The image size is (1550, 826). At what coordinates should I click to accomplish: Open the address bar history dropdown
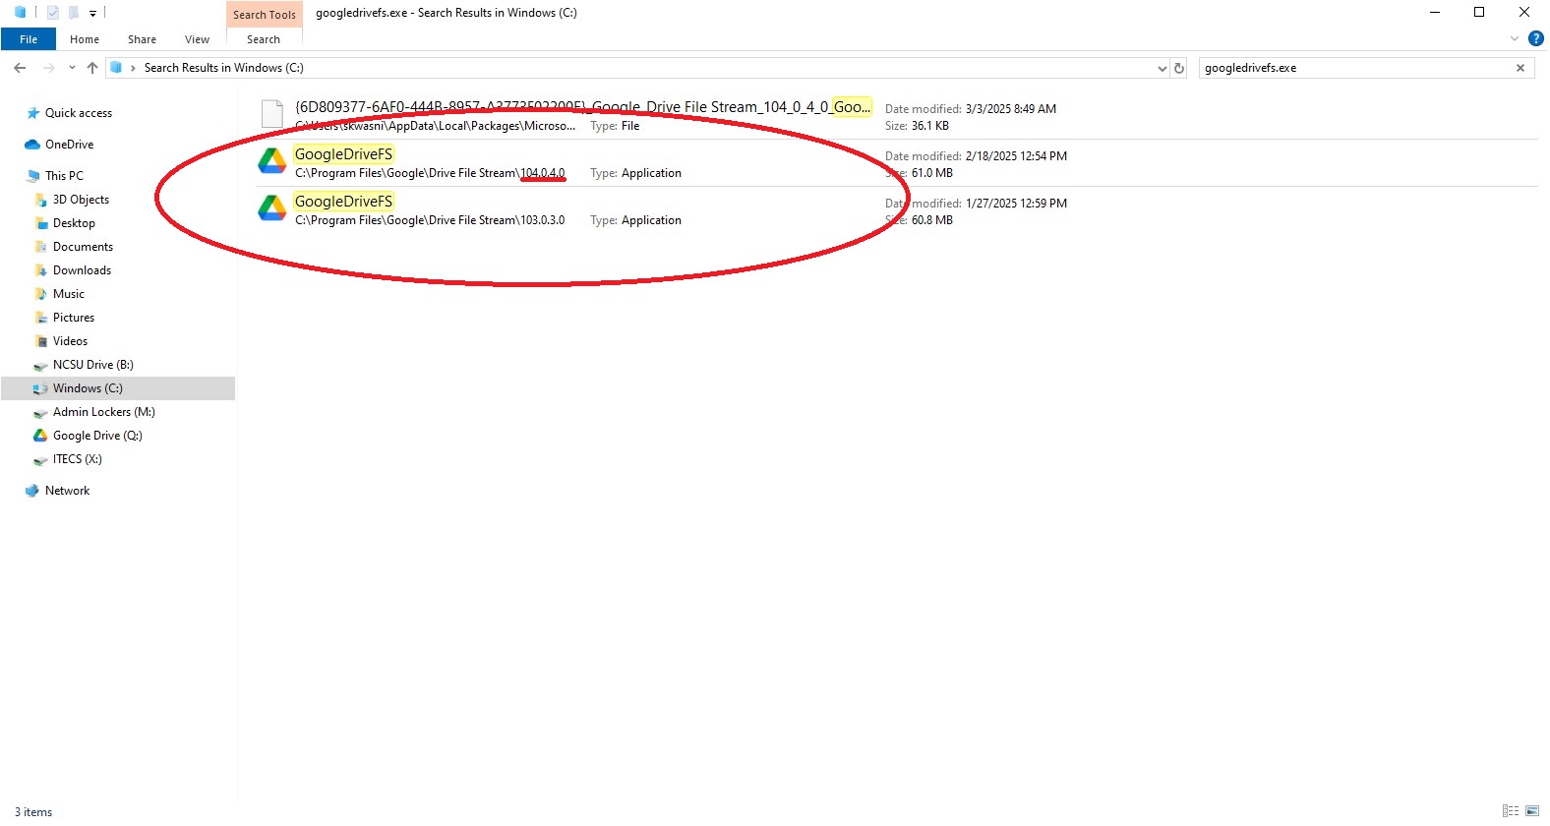(x=1162, y=68)
